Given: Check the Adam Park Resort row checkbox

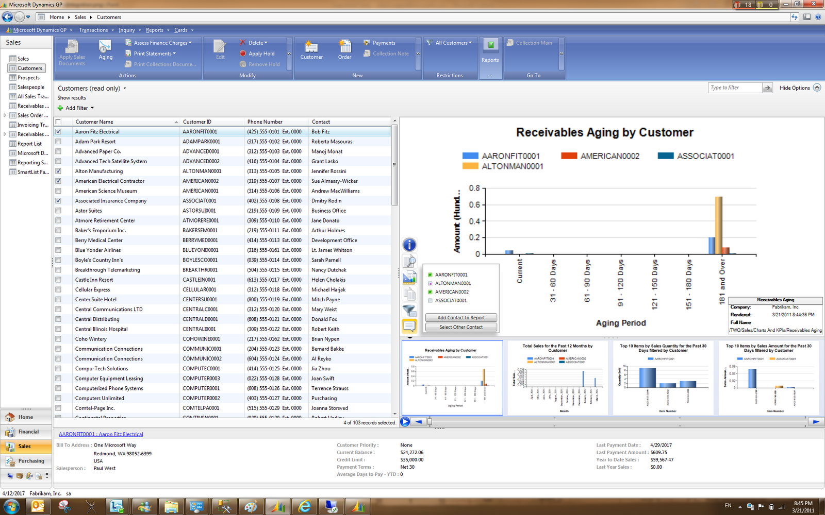Looking at the screenshot, I should (58, 142).
